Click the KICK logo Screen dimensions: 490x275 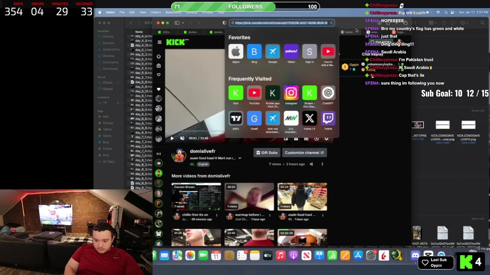click(176, 42)
